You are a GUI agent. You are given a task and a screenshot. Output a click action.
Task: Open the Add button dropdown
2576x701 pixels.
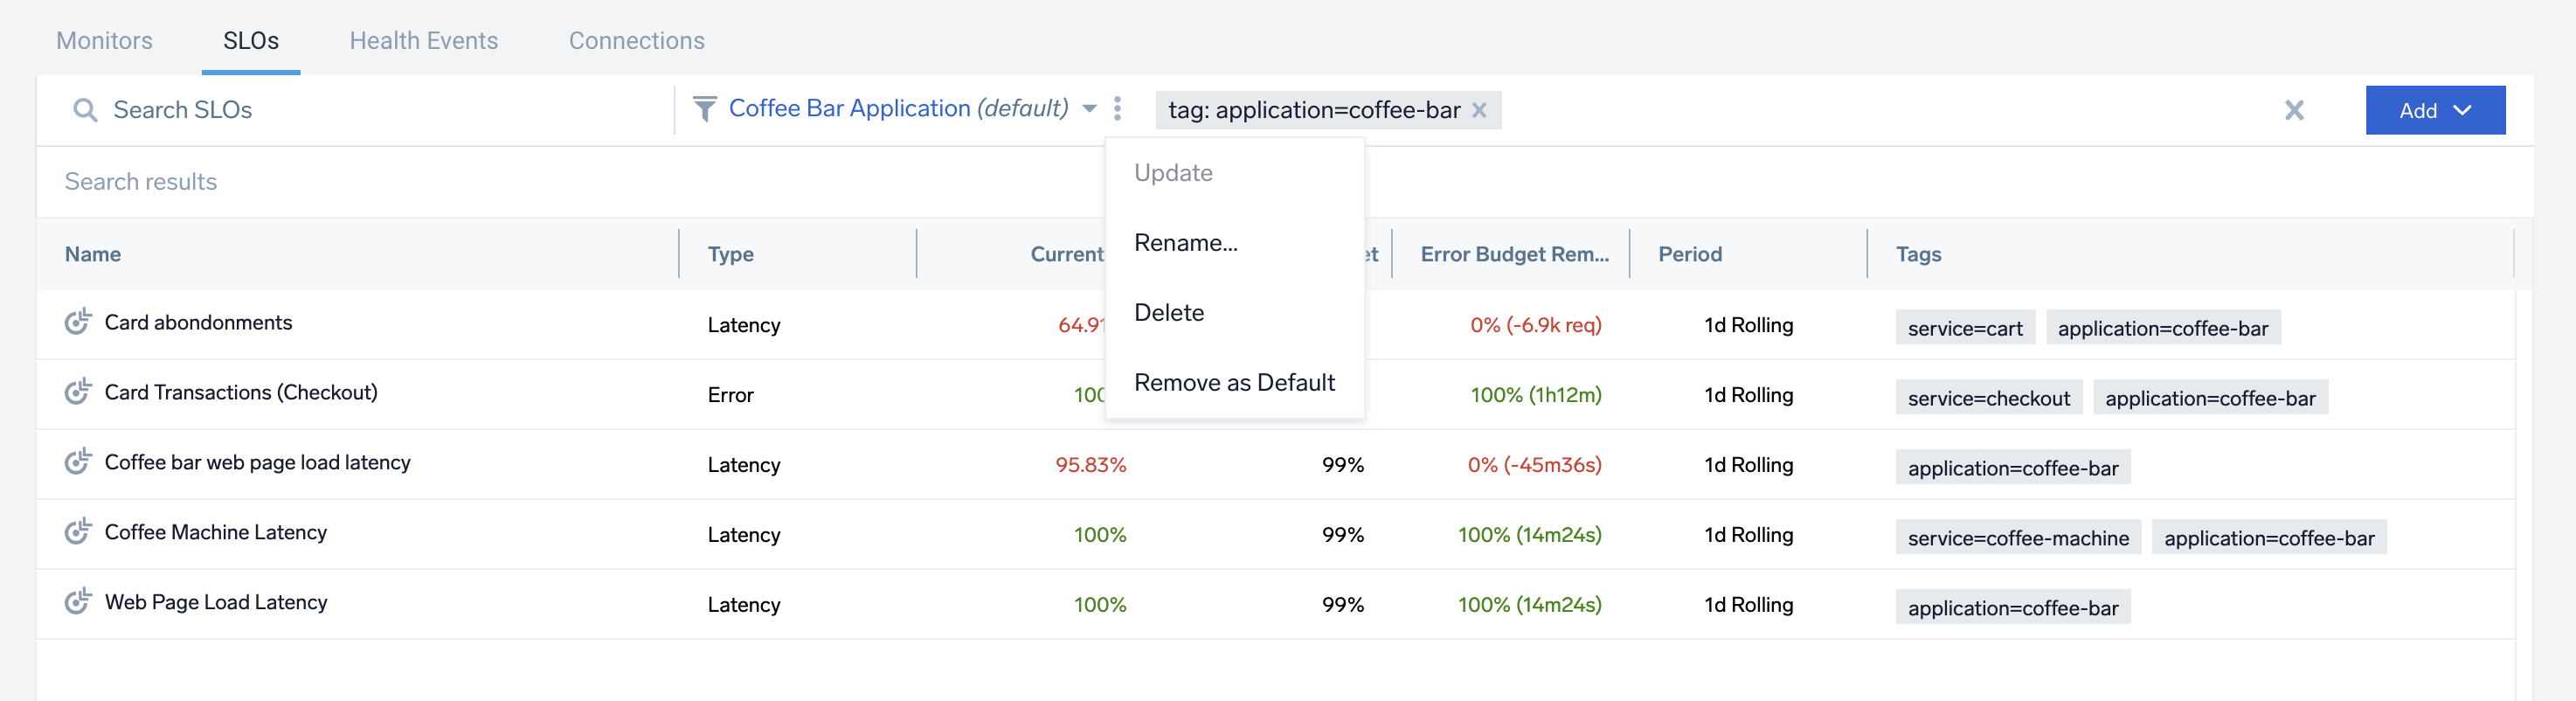2434,110
